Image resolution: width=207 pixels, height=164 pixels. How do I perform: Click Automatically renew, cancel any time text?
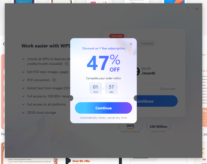[x=103, y=118]
